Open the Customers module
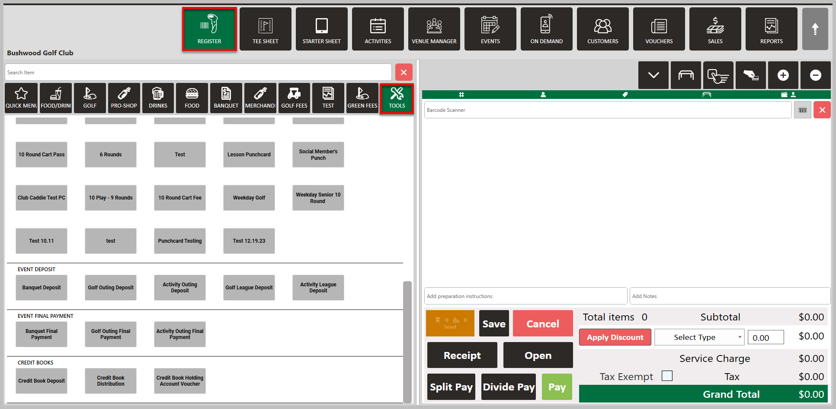Image resolution: width=836 pixels, height=409 pixels. [x=603, y=29]
